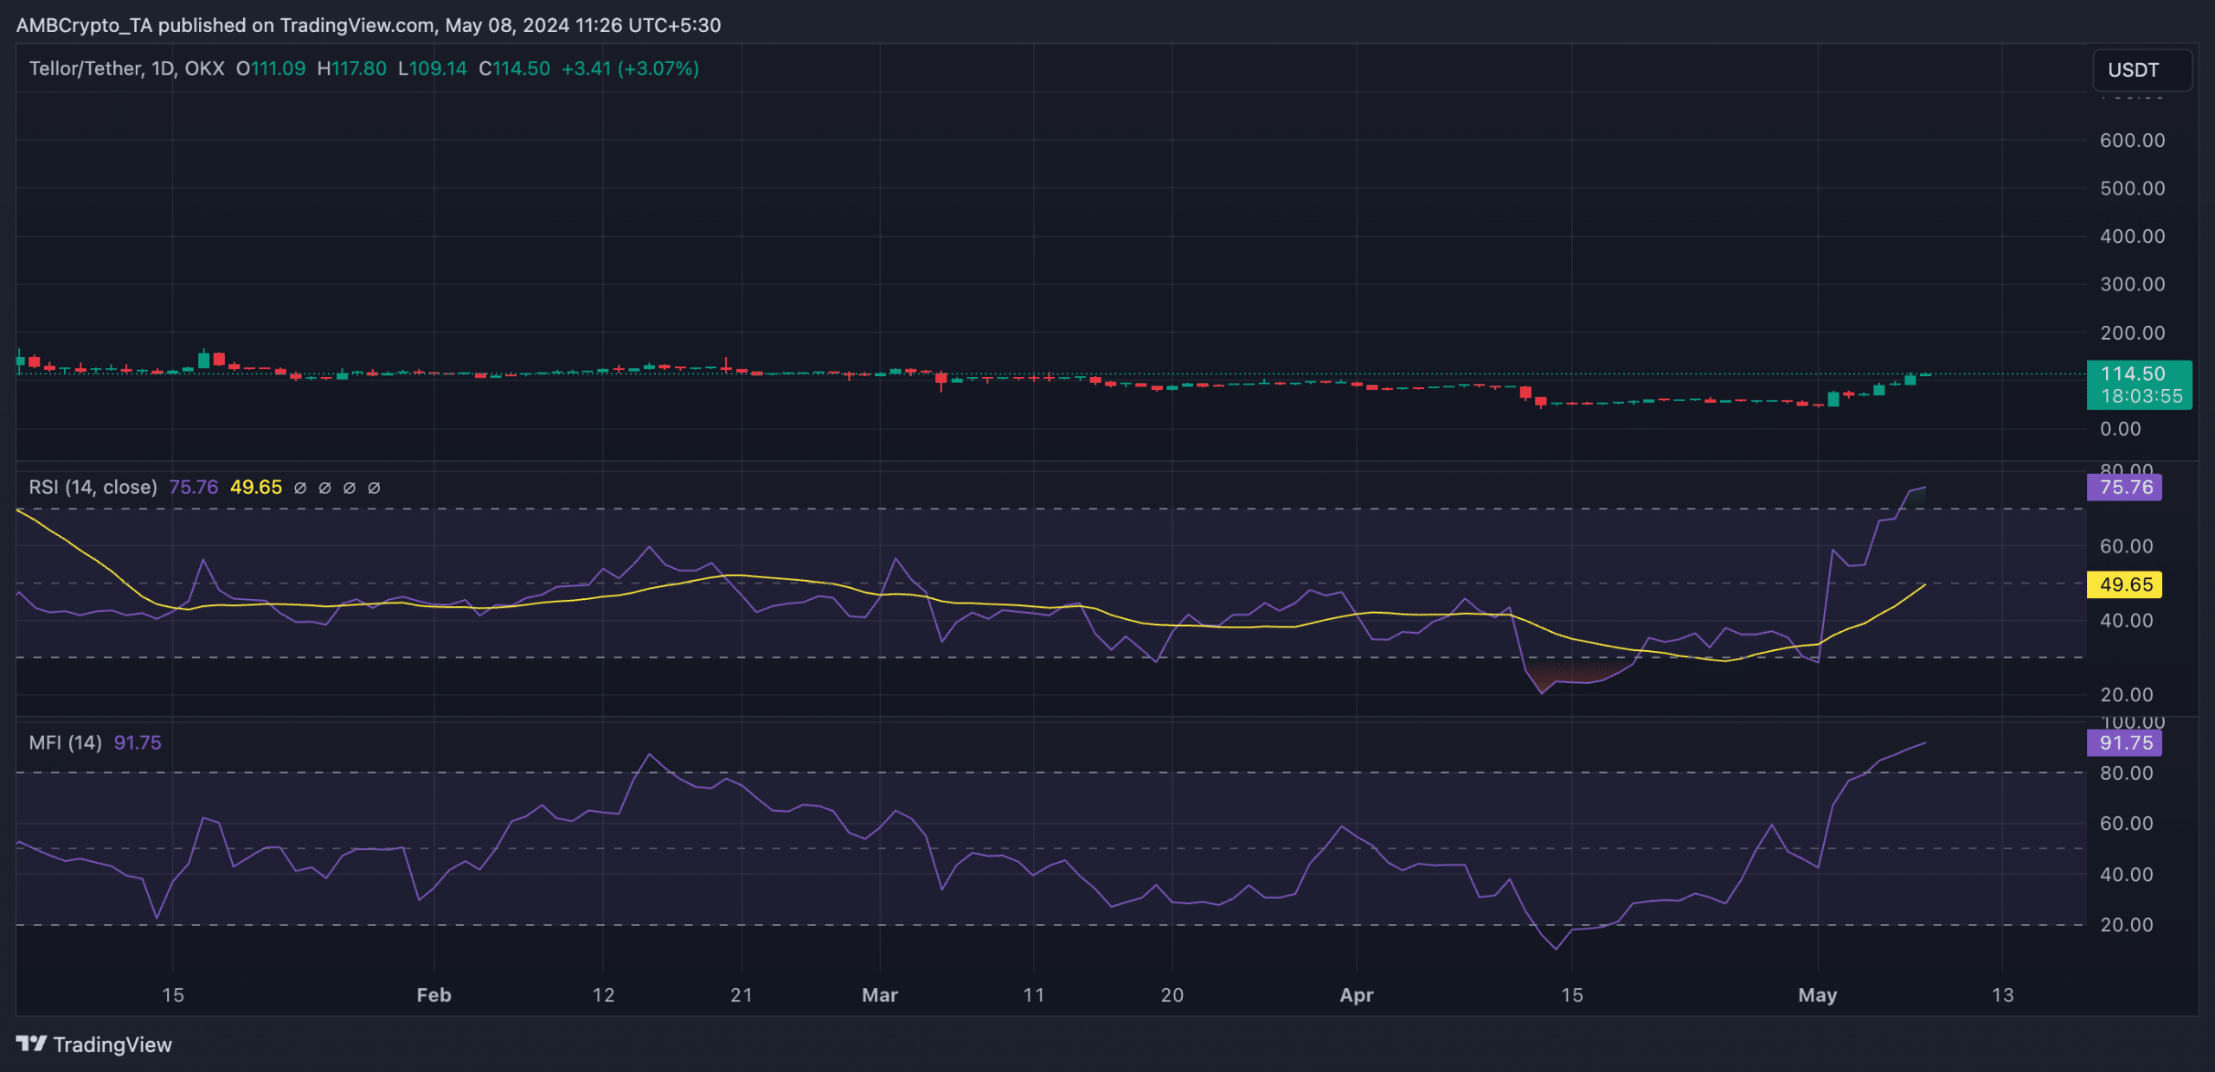The height and width of the screenshot is (1072, 2215).
Task: Click the TradingView logo
Action: [93, 1044]
